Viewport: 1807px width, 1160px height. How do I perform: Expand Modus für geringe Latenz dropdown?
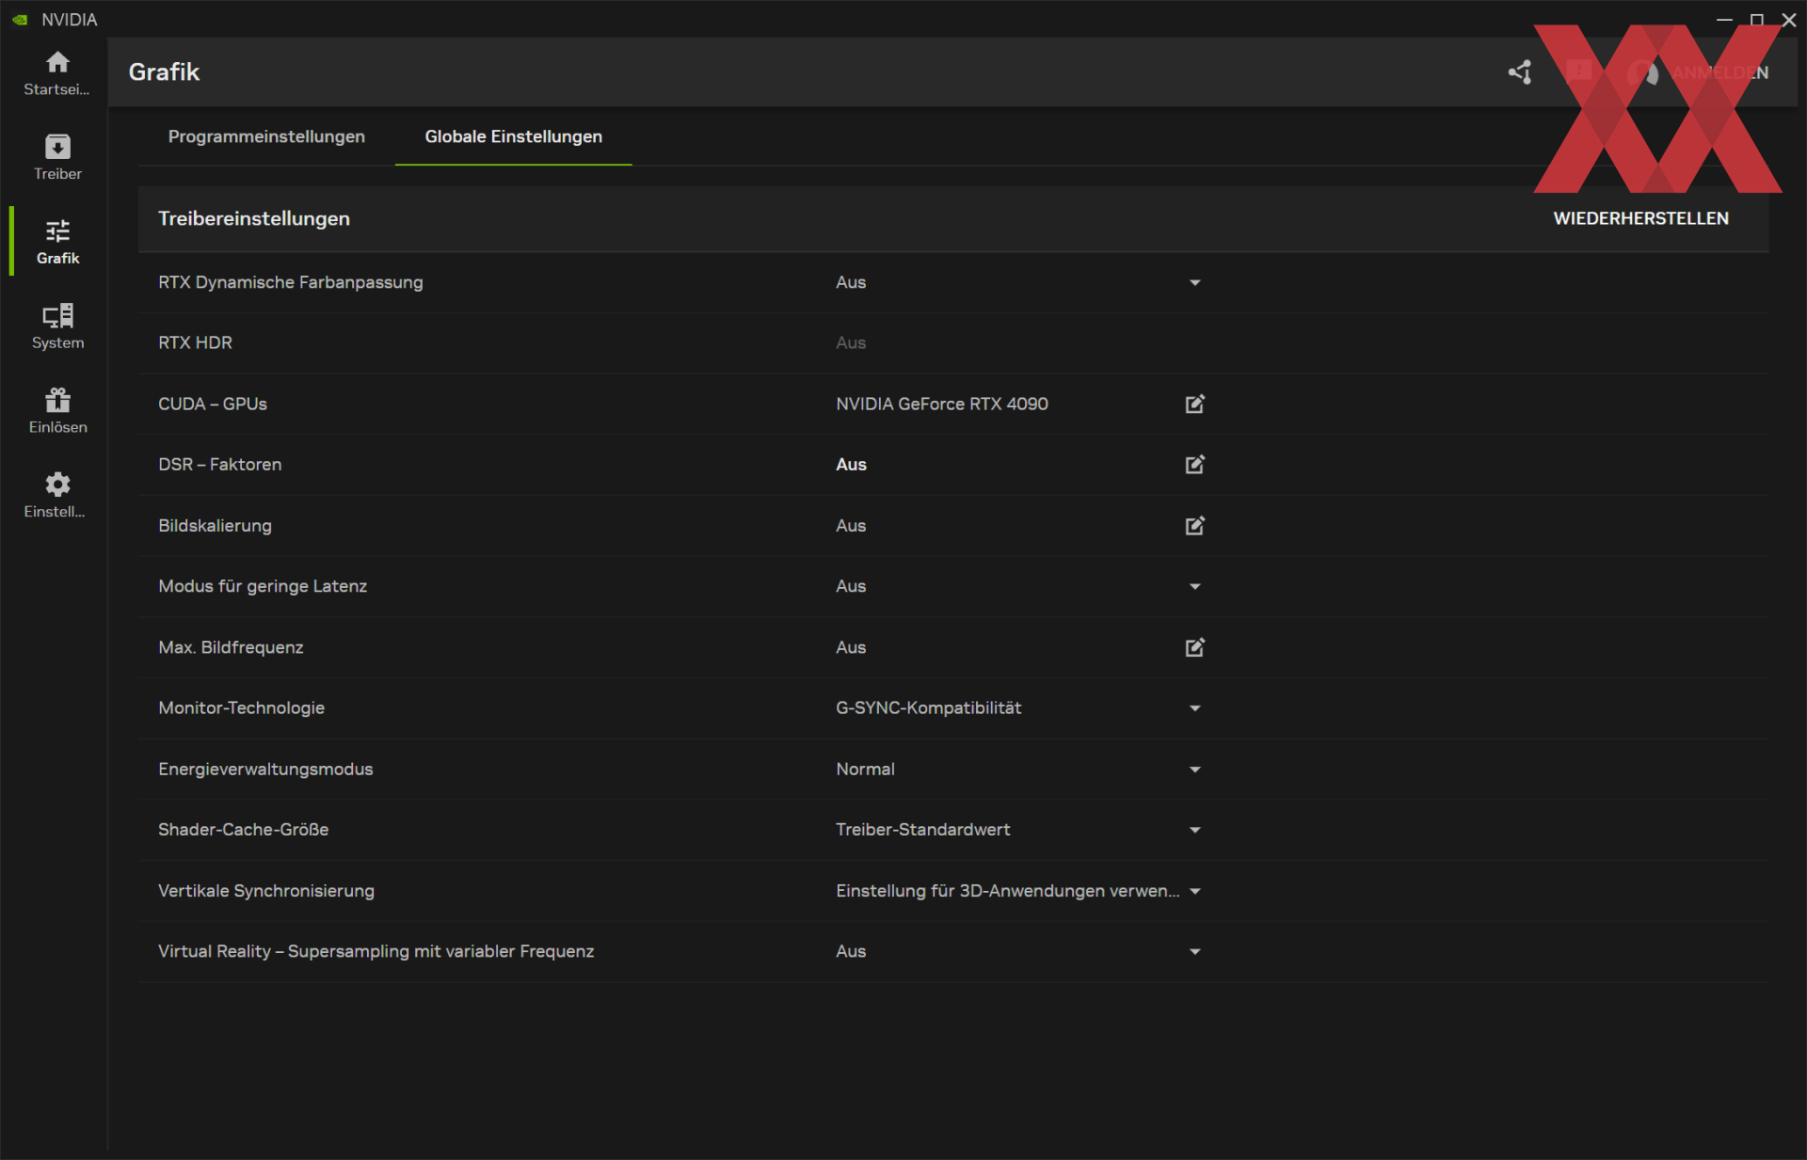click(1194, 586)
